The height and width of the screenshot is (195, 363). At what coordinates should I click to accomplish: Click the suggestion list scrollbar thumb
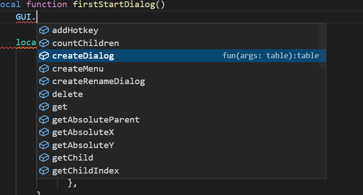click(x=322, y=46)
